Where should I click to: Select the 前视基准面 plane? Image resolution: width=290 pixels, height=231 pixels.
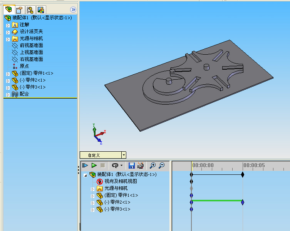tap(31, 45)
